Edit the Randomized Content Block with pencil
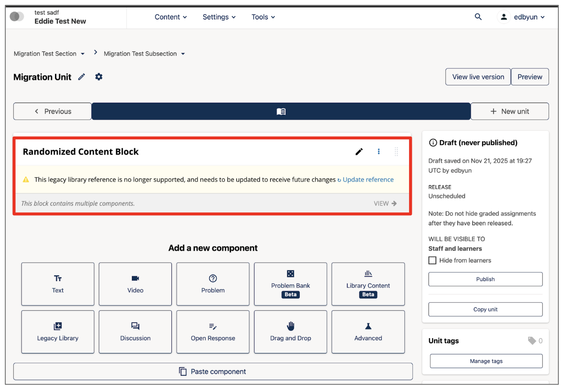The height and width of the screenshot is (392, 569). pos(359,151)
